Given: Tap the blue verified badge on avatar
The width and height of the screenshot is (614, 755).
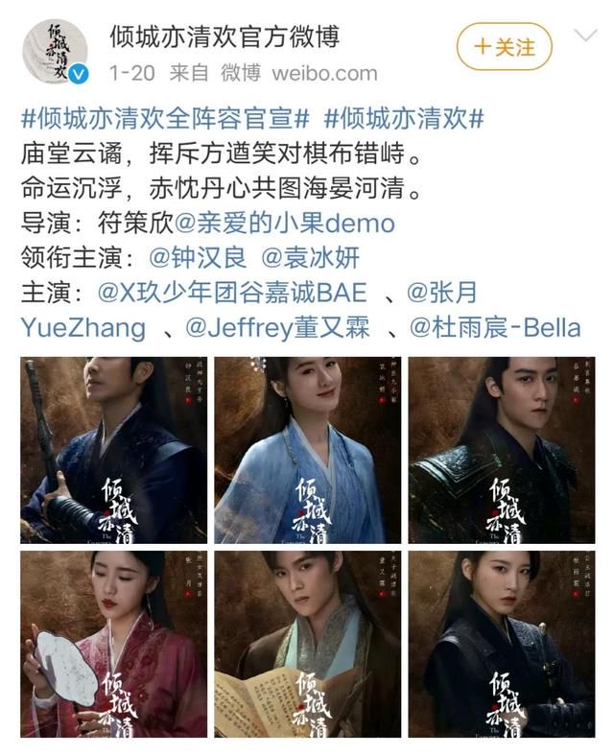Looking at the screenshot, I should pos(79,75).
